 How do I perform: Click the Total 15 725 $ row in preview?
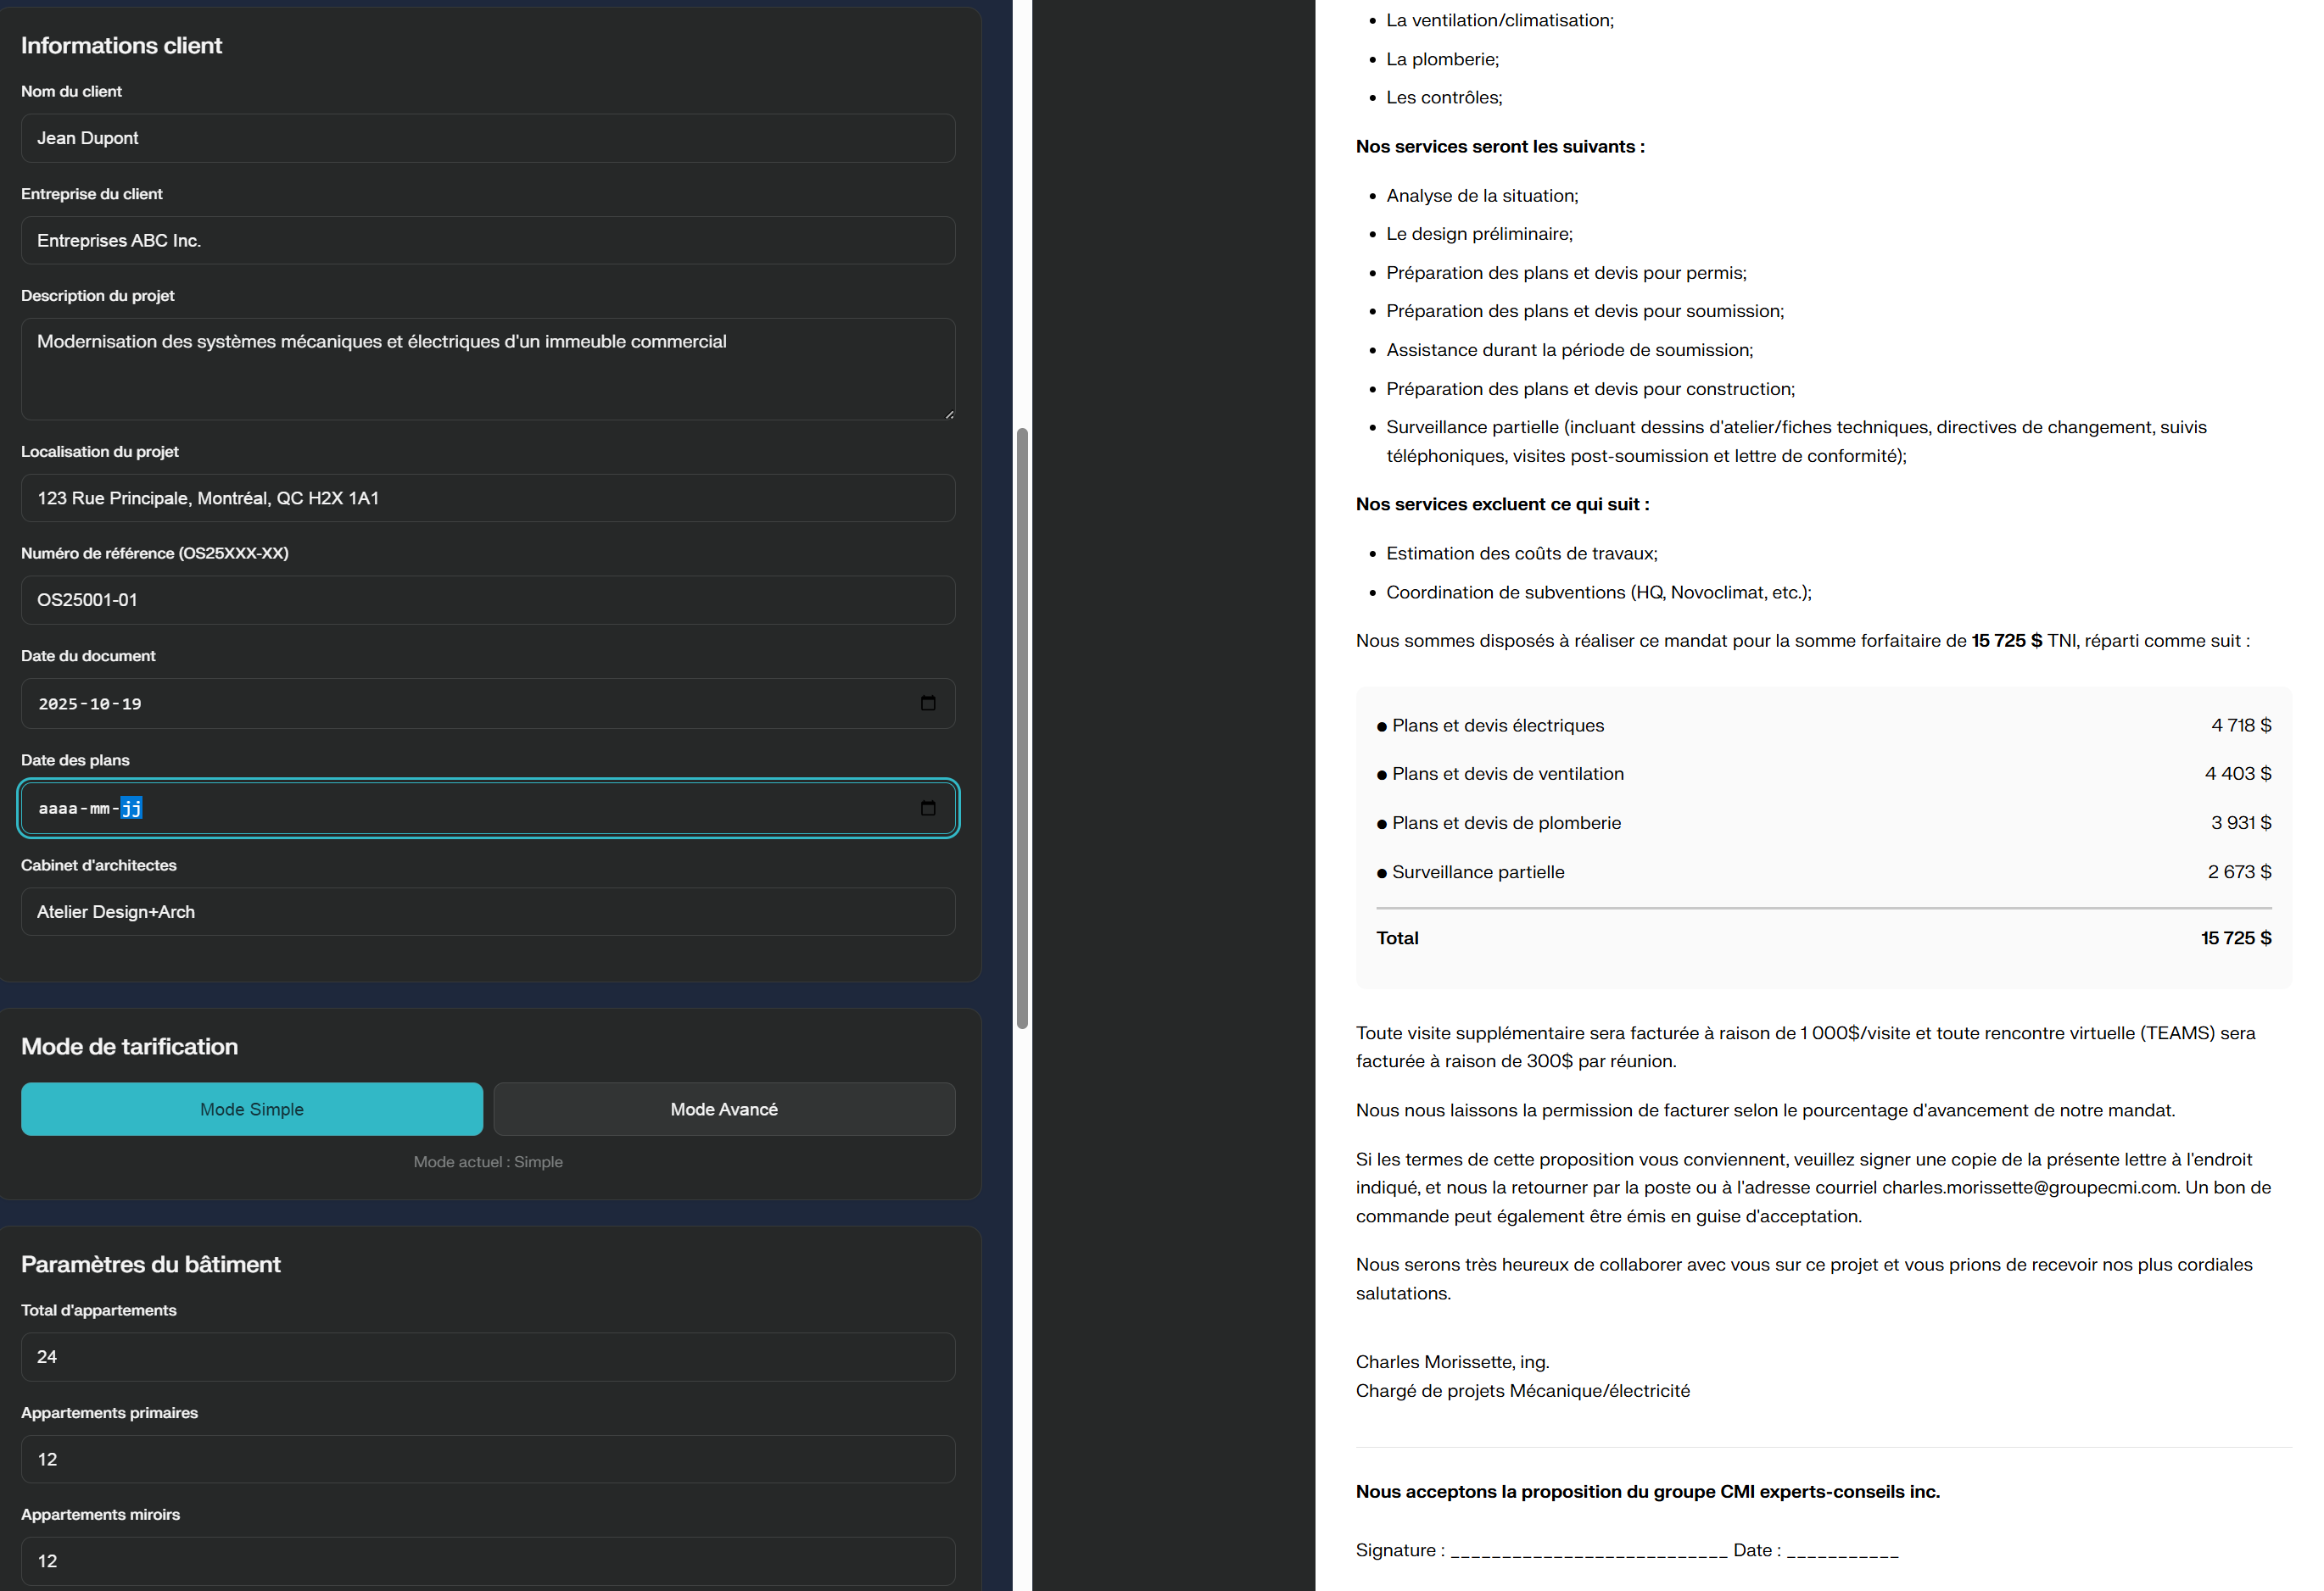coord(1822,938)
